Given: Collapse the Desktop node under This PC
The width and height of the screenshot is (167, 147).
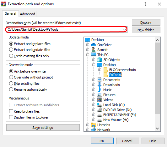Looking at the screenshot, I should (x=94, y=65).
